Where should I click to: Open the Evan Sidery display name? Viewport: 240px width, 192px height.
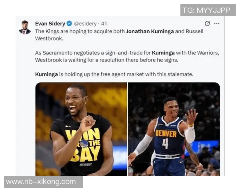coord(50,24)
